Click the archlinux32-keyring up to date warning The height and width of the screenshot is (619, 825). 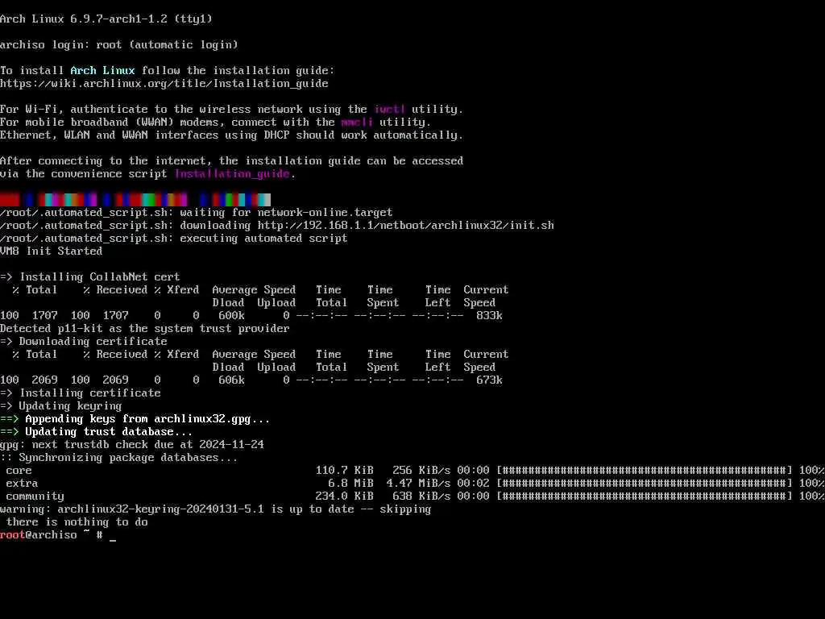click(x=216, y=509)
